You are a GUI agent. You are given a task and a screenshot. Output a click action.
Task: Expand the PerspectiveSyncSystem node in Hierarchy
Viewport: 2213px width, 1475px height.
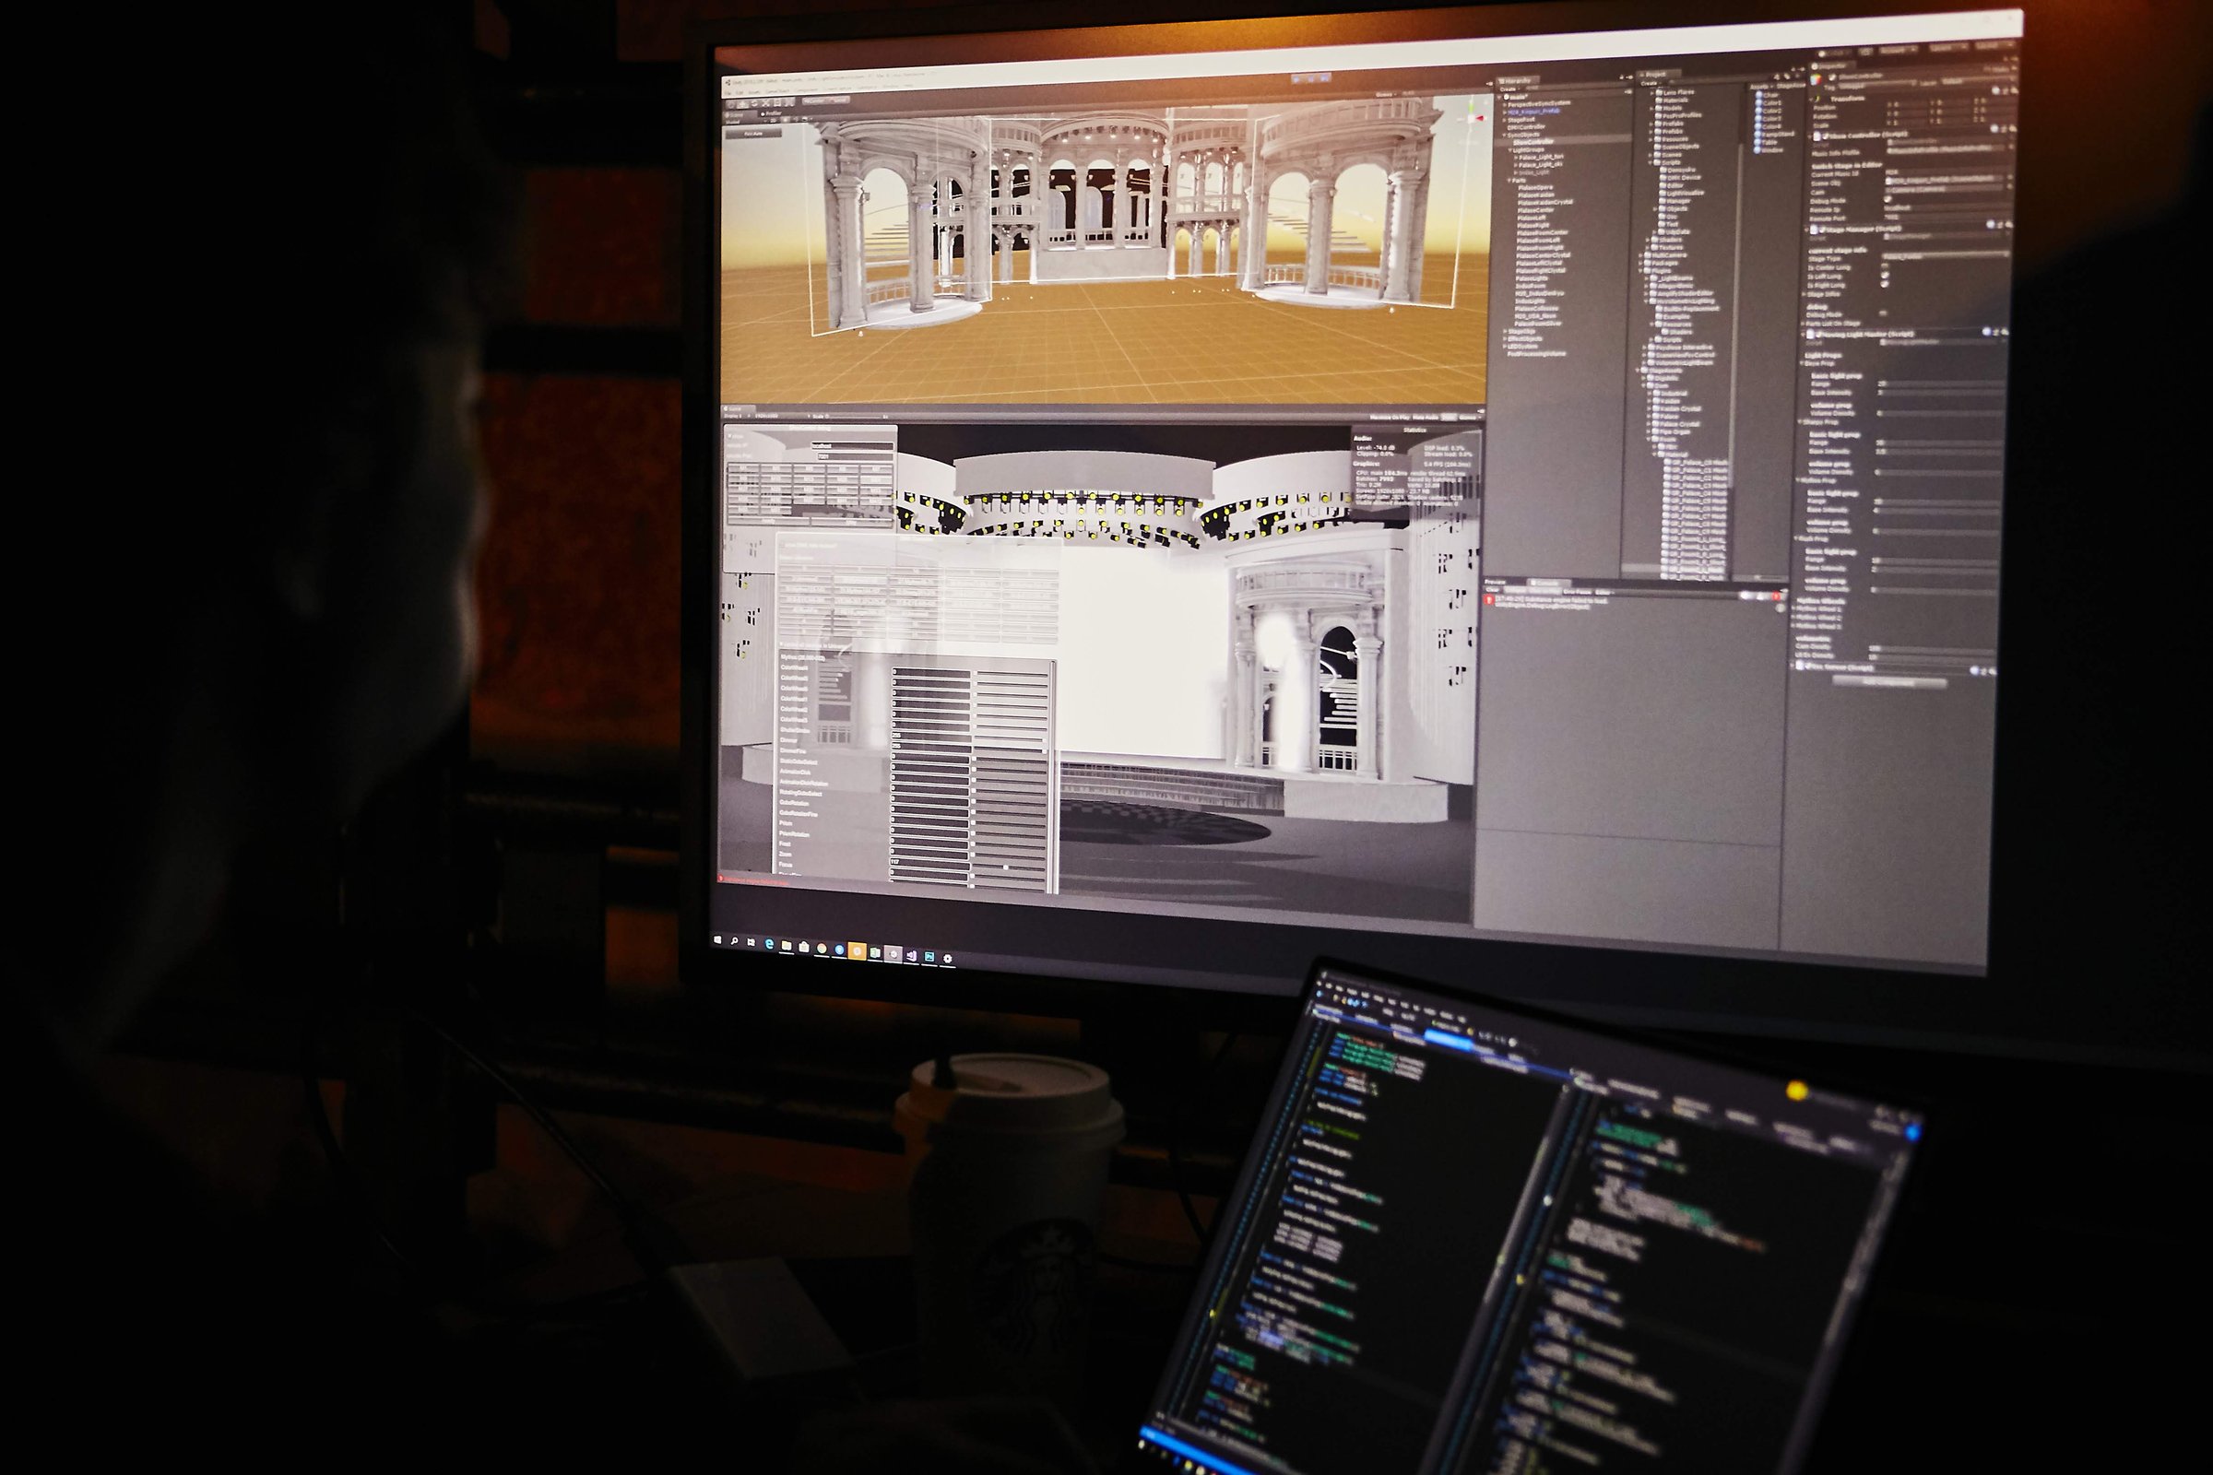coord(1505,105)
